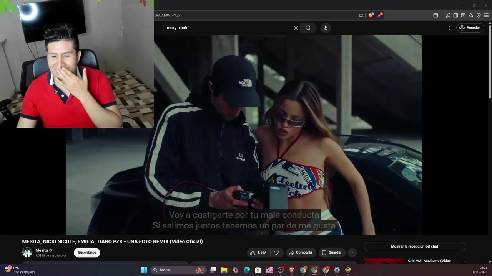Open Brave Rewards triangle icon
This screenshot has height=276, width=492.
point(380,15)
